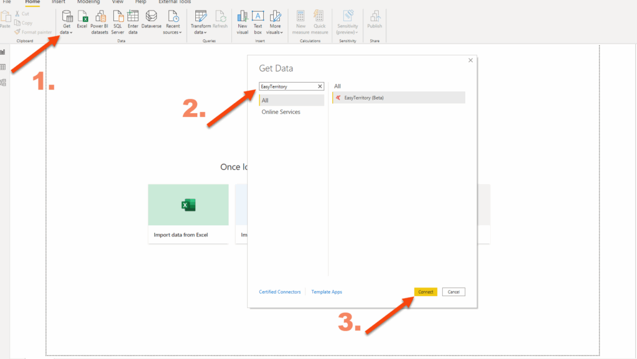Viewport: 637px width, 359px height.
Task: Clear the EasyTerritory search text
Action: [x=320, y=86]
